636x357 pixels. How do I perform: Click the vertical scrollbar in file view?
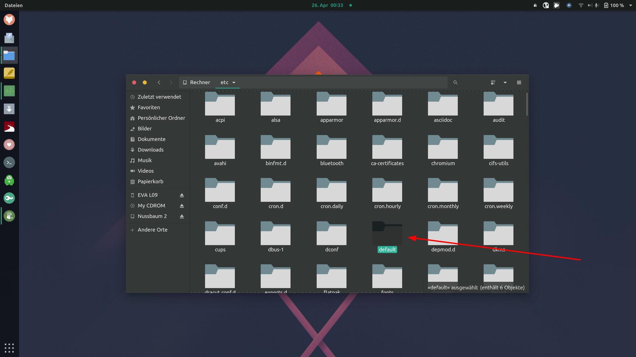[x=527, y=104]
